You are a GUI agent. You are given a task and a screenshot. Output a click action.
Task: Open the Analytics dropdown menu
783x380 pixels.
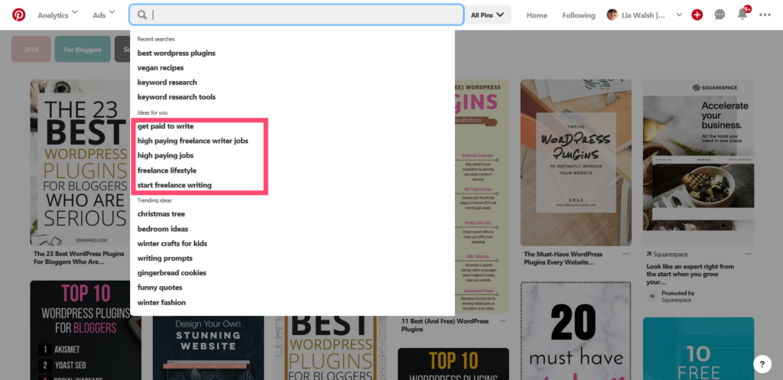[x=57, y=15]
